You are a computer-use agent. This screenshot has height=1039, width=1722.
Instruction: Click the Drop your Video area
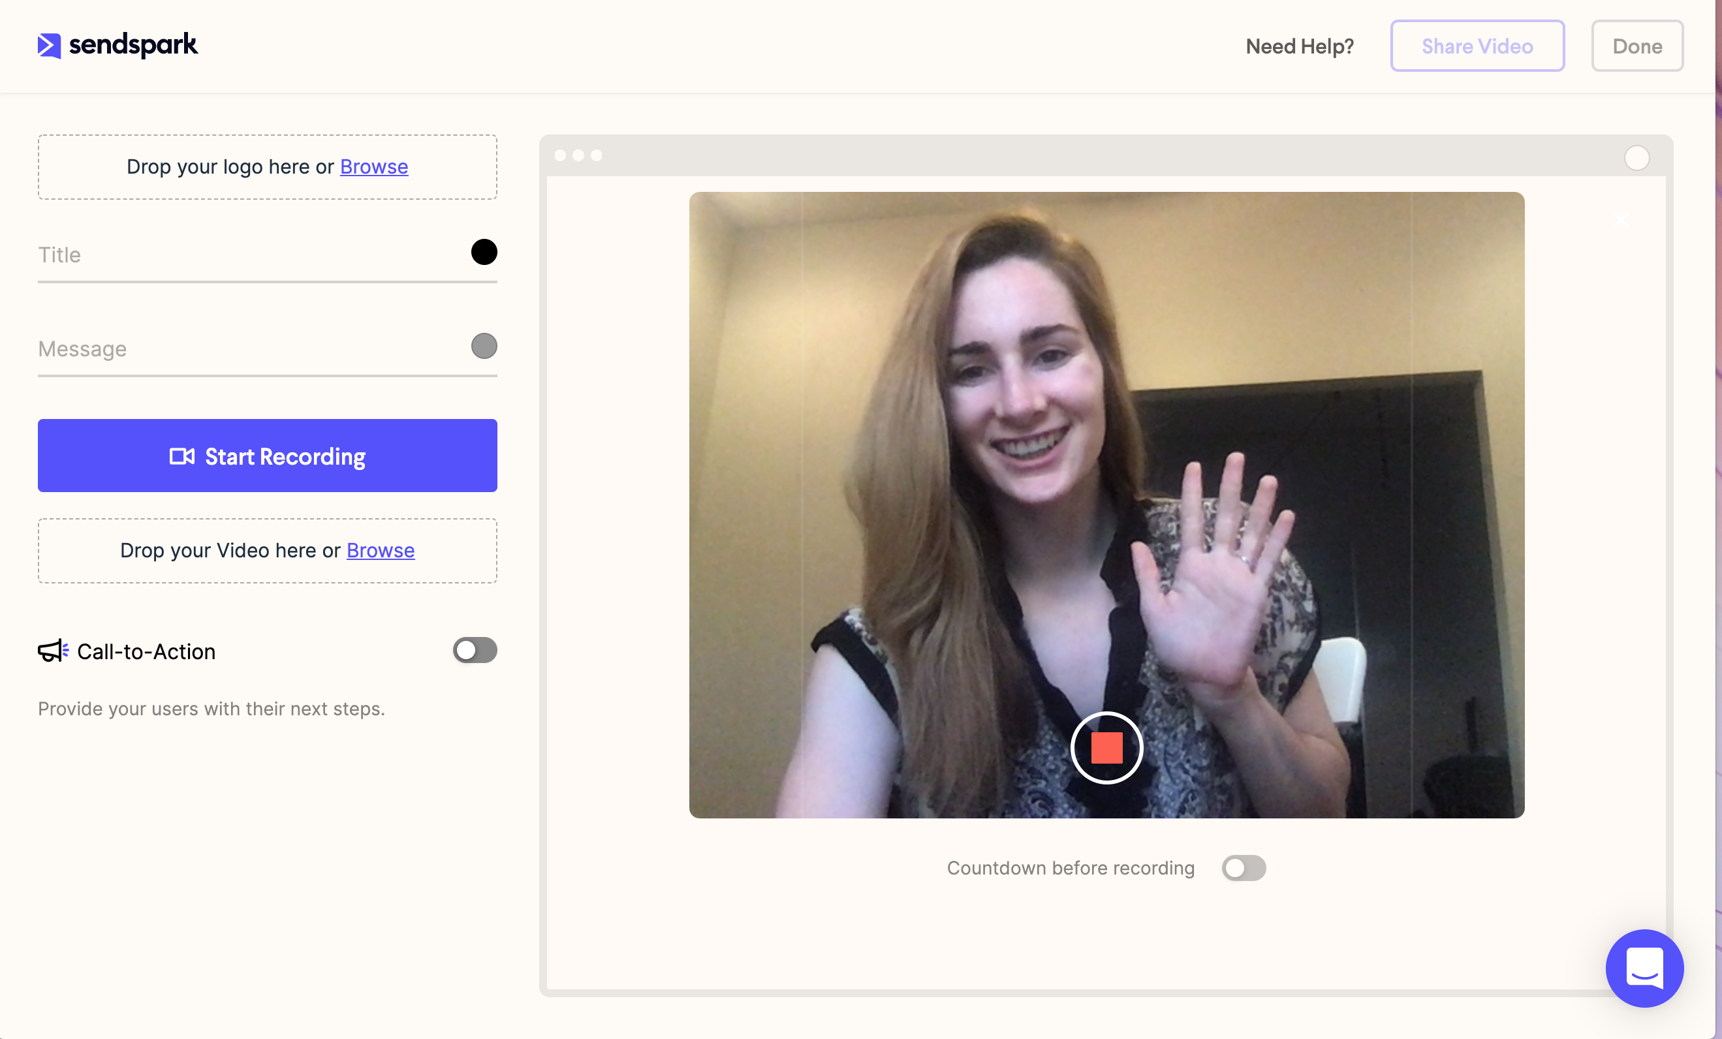coord(267,548)
